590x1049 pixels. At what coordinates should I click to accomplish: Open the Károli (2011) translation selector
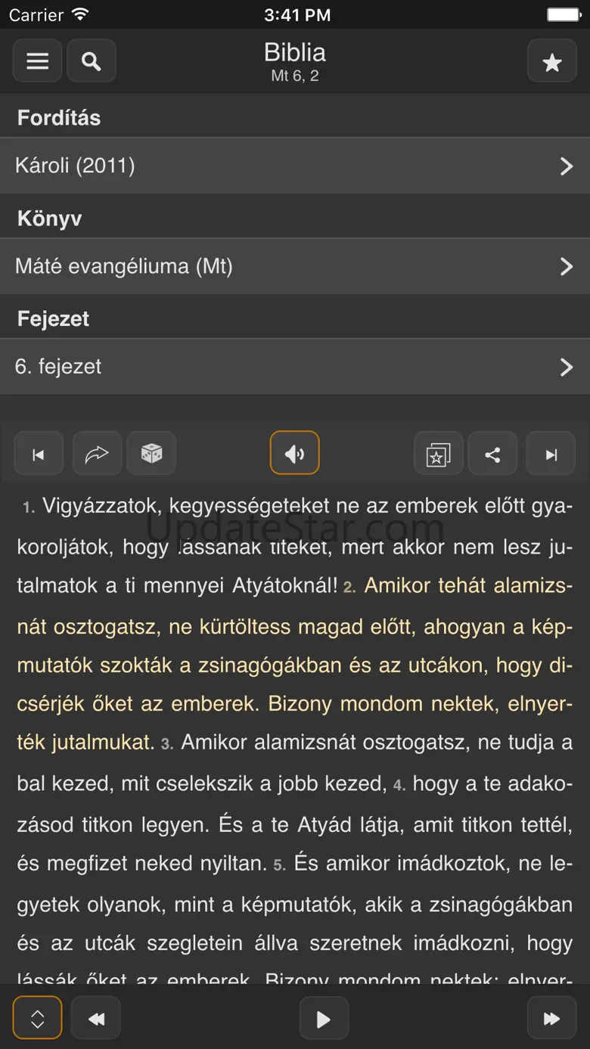(295, 166)
